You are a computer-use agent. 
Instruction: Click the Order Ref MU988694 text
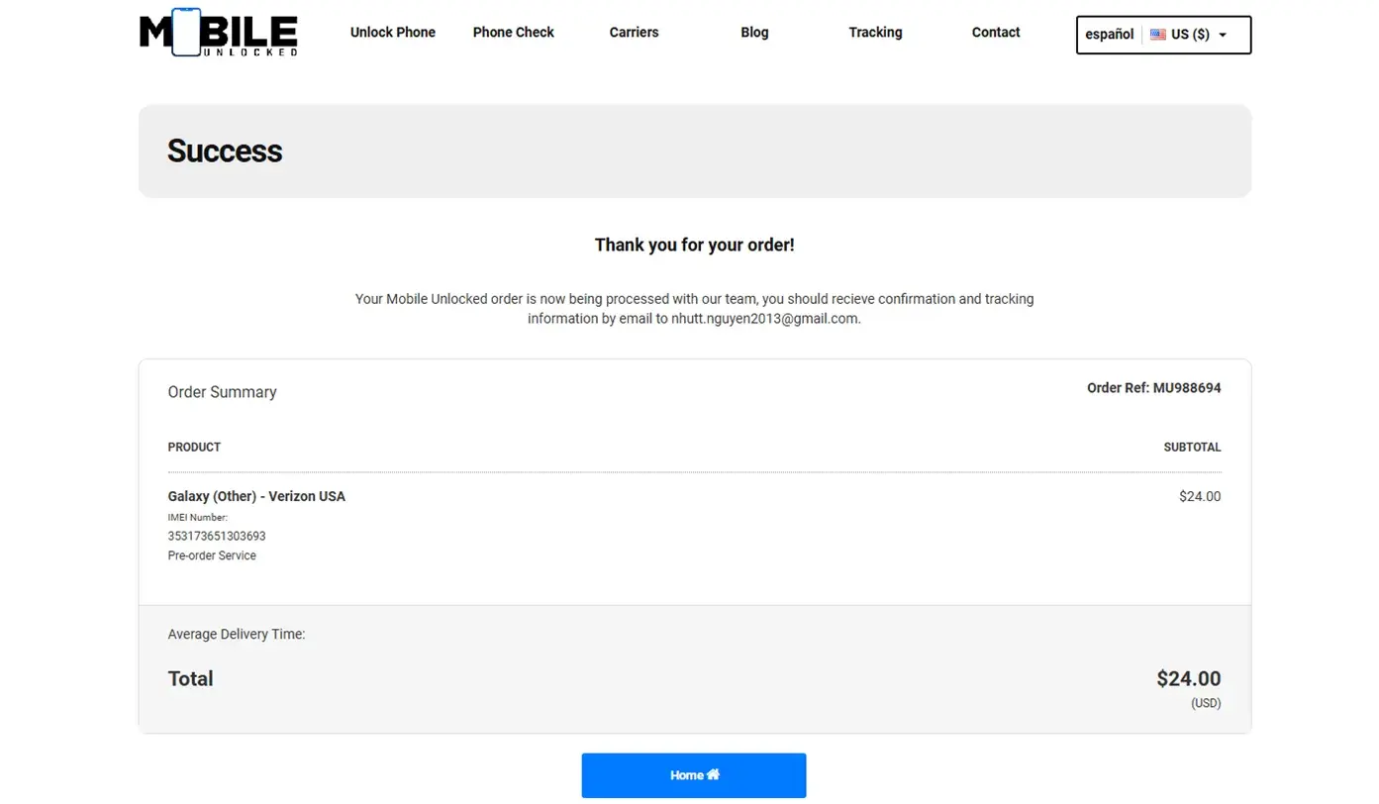tap(1153, 388)
